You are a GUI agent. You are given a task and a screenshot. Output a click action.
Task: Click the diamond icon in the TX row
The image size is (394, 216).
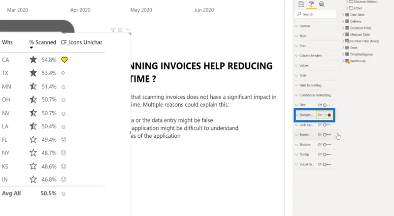[63, 73]
